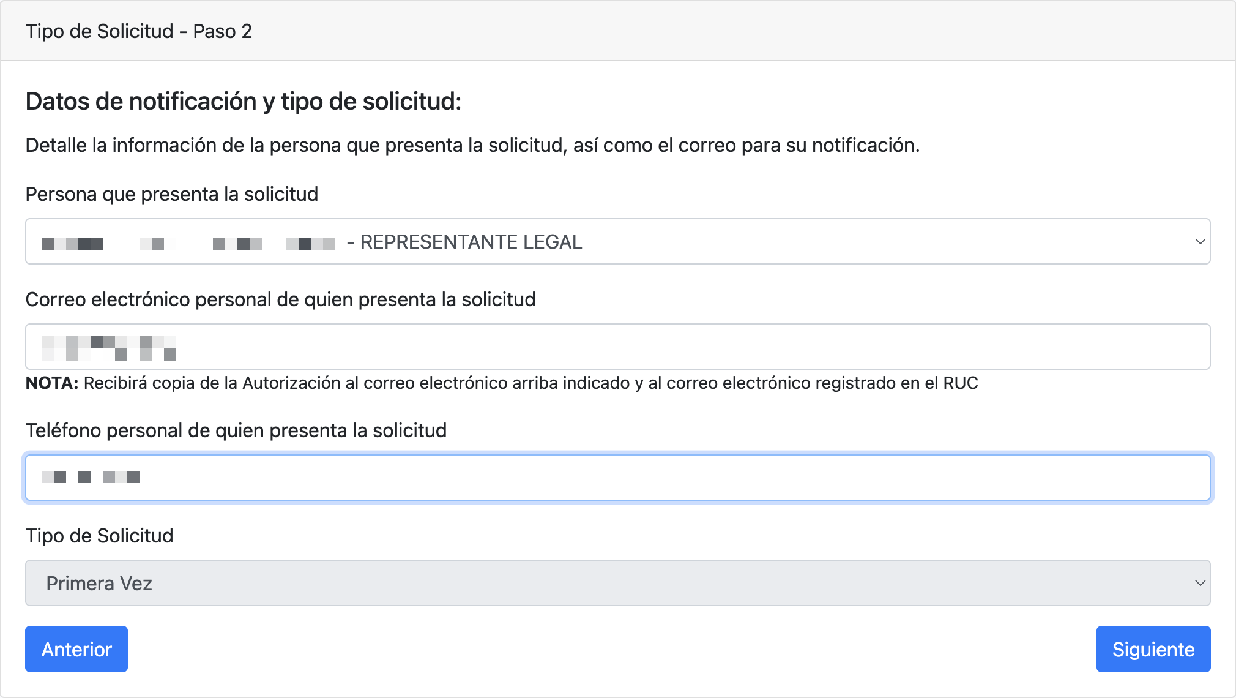Click the "Teléfono personal" label
This screenshot has height=698, width=1236.
[236, 430]
